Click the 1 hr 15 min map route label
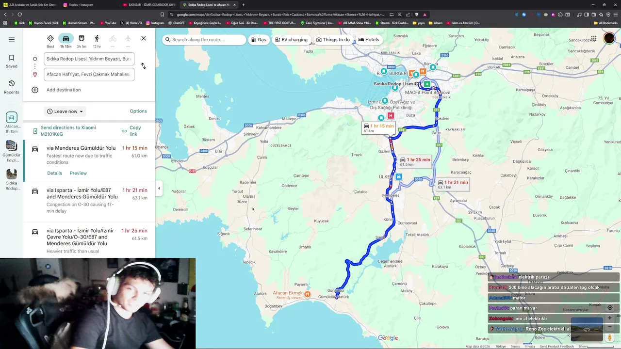The height and width of the screenshot is (349, 621). click(x=379, y=128)
